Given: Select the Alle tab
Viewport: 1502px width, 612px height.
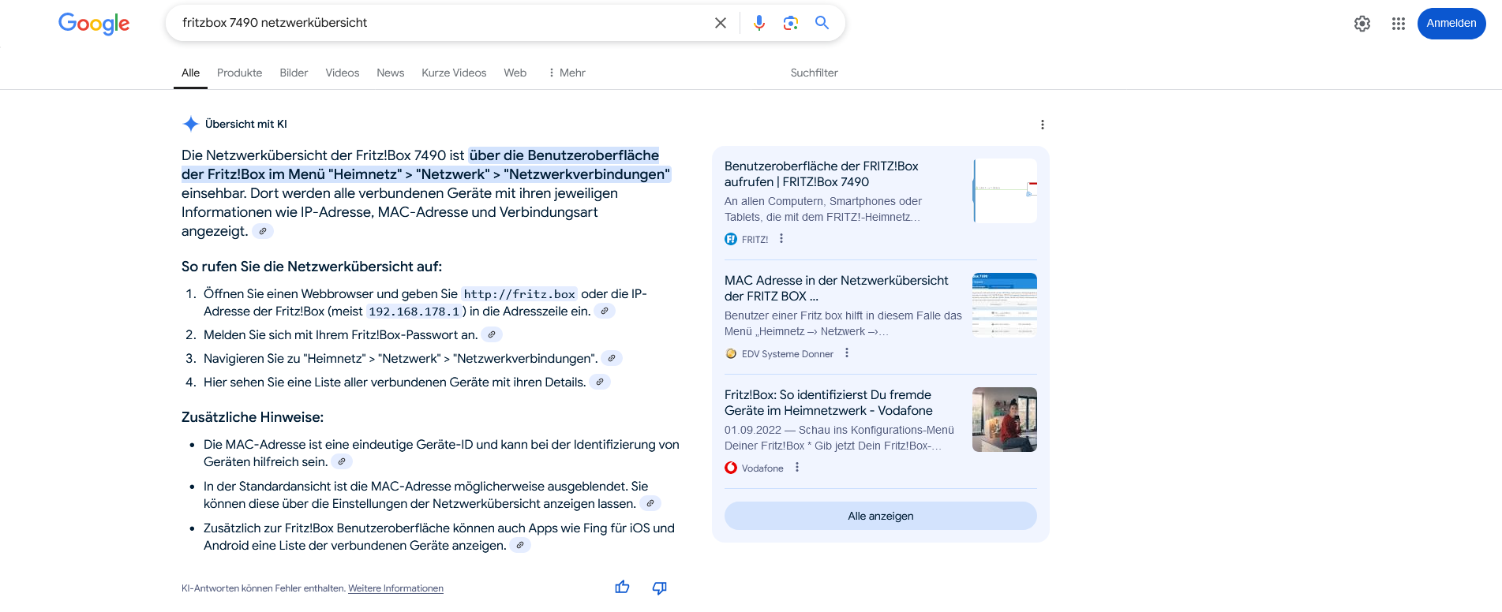Looking at the screenshot, I should click(x=190, y=73).
